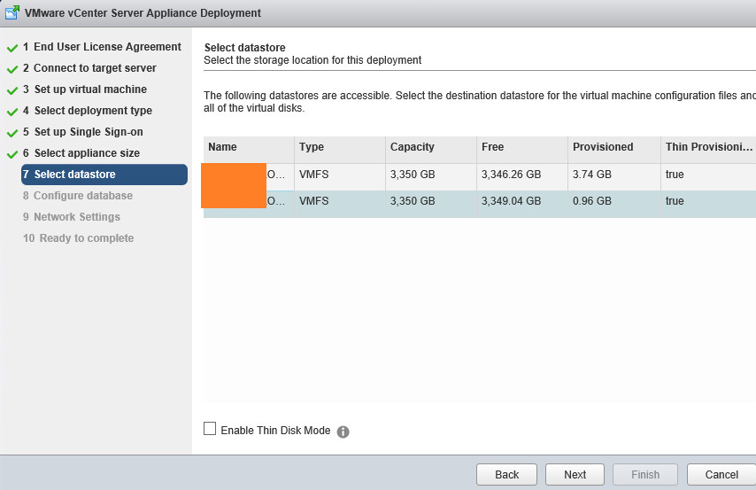Screen dimensions: 756x490
Task: Select step 7 Select datastore
Action: click(104, 175)
